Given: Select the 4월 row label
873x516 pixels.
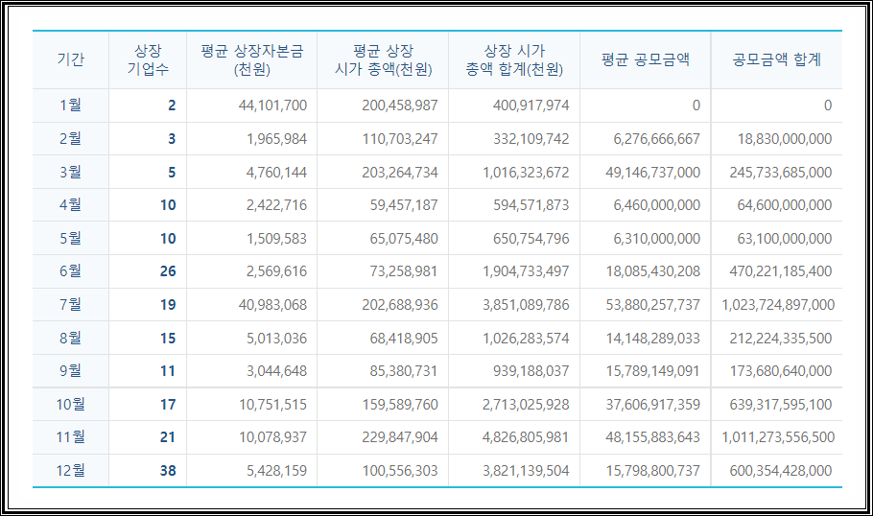Looking at the screenshot, I should pyautogui.click(x=71, y=205).
